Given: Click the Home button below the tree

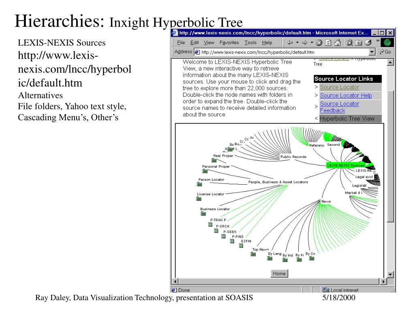Looking at the screenshot, I should (279, 273).
